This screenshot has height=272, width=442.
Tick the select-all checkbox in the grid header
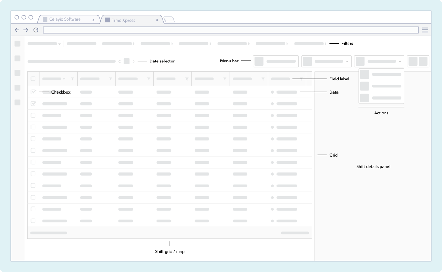(33, 79)
